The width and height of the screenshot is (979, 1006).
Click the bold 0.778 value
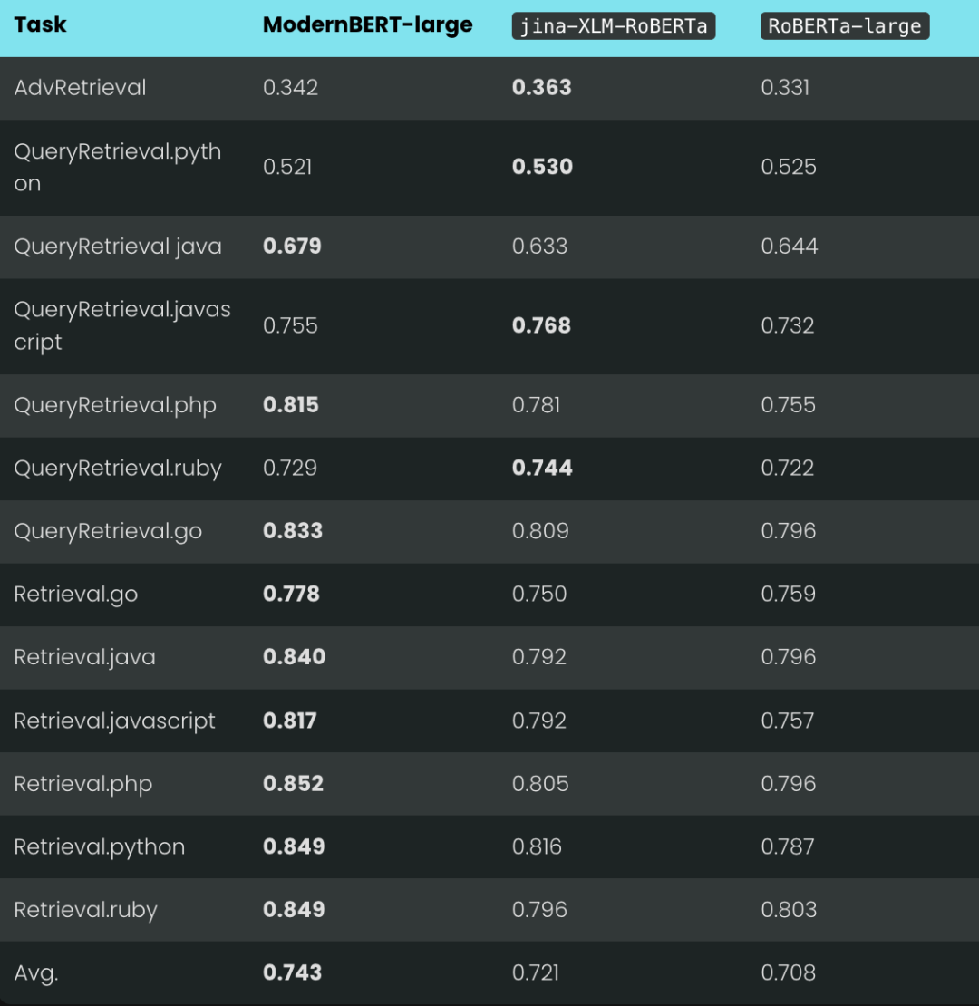[x=291, y=595]
